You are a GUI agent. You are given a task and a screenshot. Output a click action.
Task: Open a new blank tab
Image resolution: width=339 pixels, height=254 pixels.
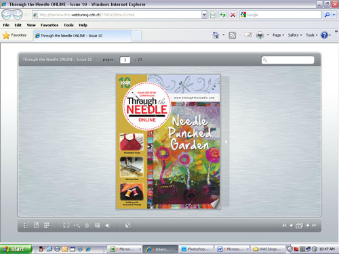coord(136,36)
